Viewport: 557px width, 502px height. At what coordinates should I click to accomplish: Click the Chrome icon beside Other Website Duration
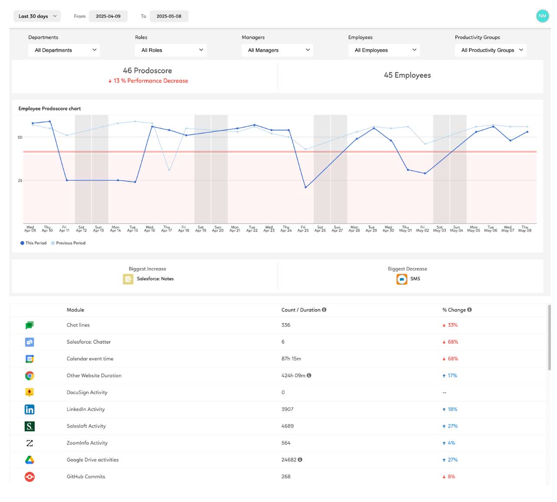coord(29,376)
